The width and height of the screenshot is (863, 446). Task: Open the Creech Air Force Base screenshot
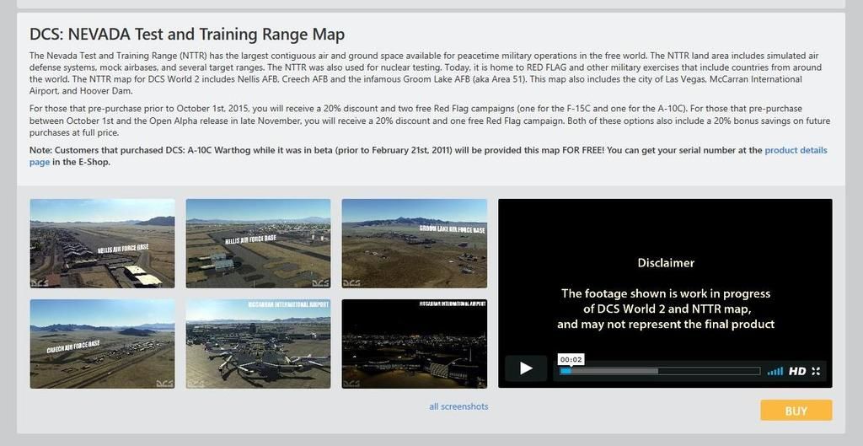tap(102, 344)
